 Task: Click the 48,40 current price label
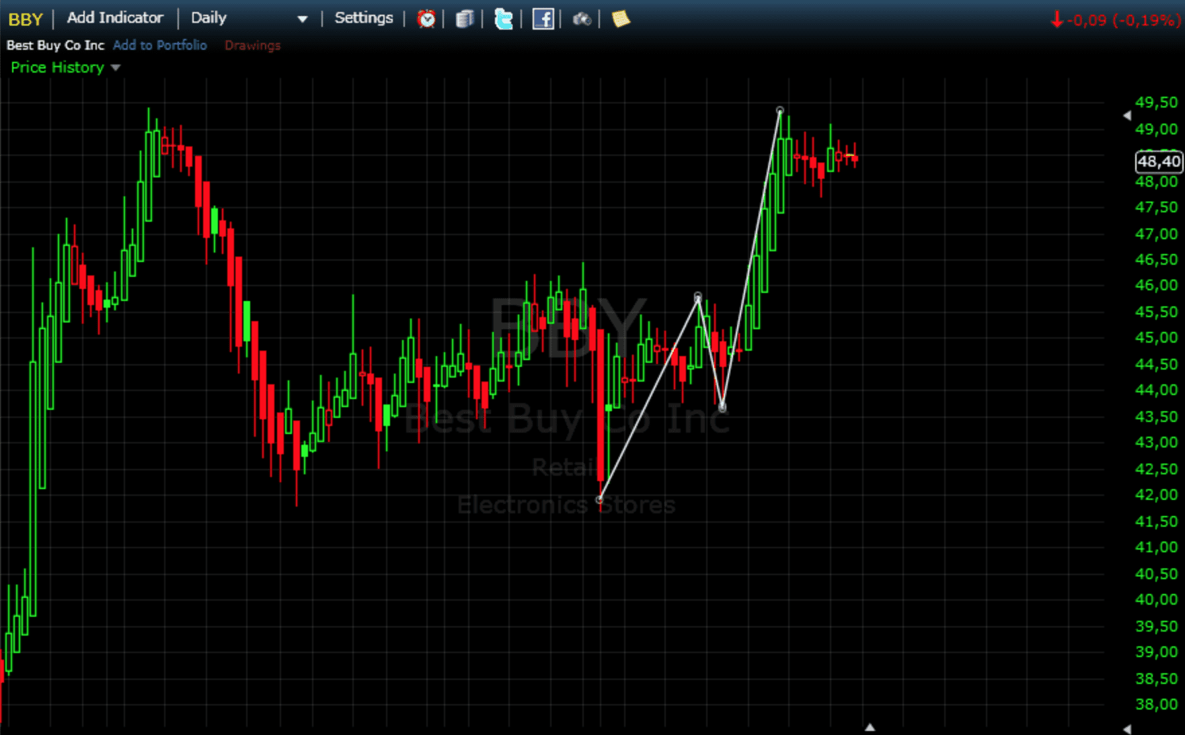[1159, 162]
